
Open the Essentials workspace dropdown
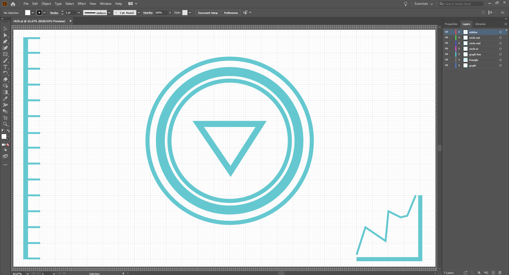pyautogui.click(x=424, y=4)
